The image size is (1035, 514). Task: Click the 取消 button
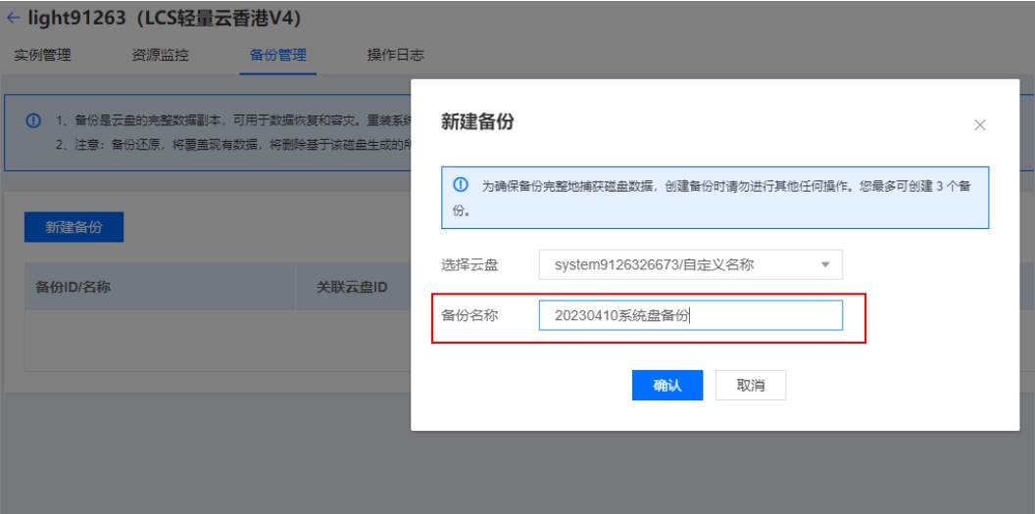(x=751, y=386)
